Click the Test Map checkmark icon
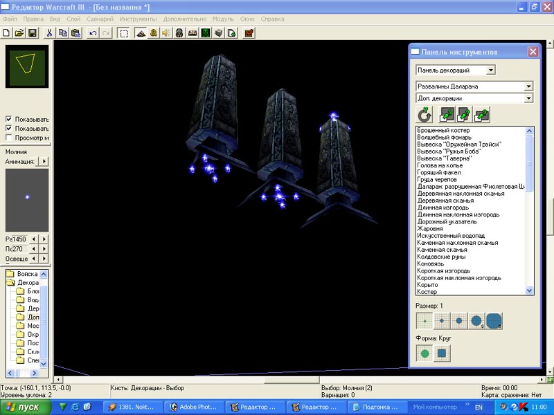 [249, 33]
